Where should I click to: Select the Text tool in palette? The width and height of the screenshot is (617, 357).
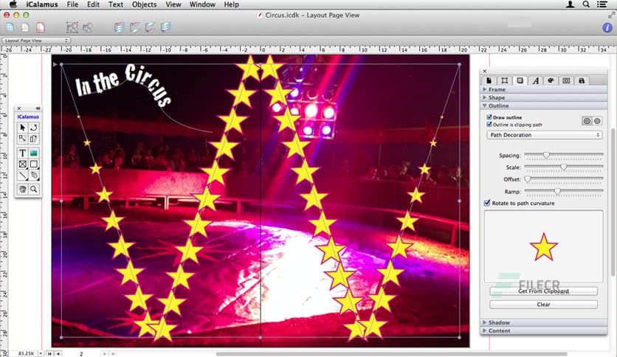pos(23,153)
